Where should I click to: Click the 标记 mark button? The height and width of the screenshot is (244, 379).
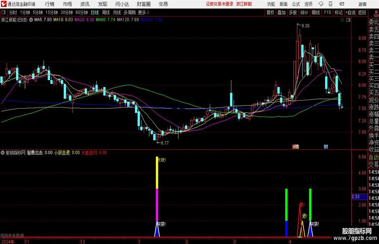(x=338, y=12)
